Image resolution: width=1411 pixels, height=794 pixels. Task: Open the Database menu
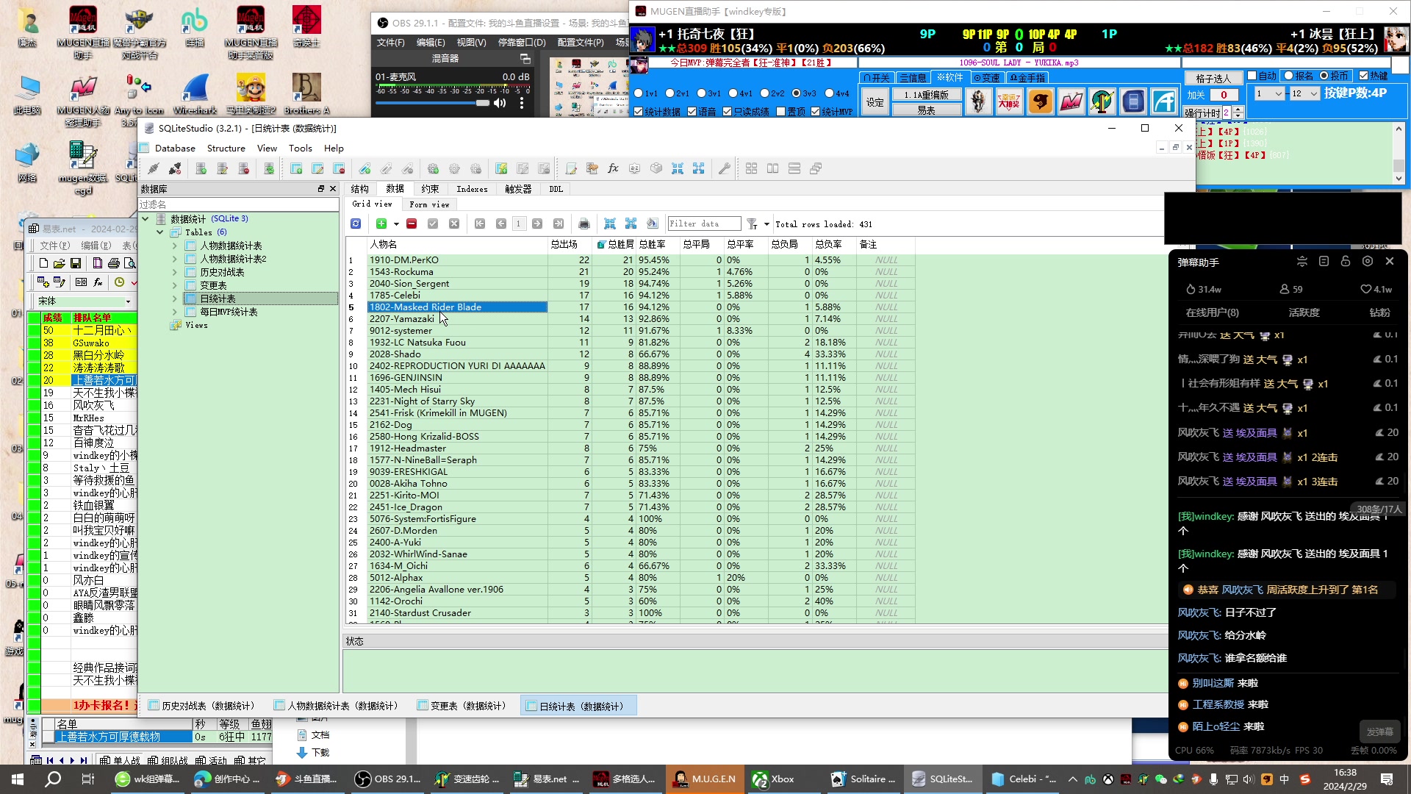click(175, 148)
